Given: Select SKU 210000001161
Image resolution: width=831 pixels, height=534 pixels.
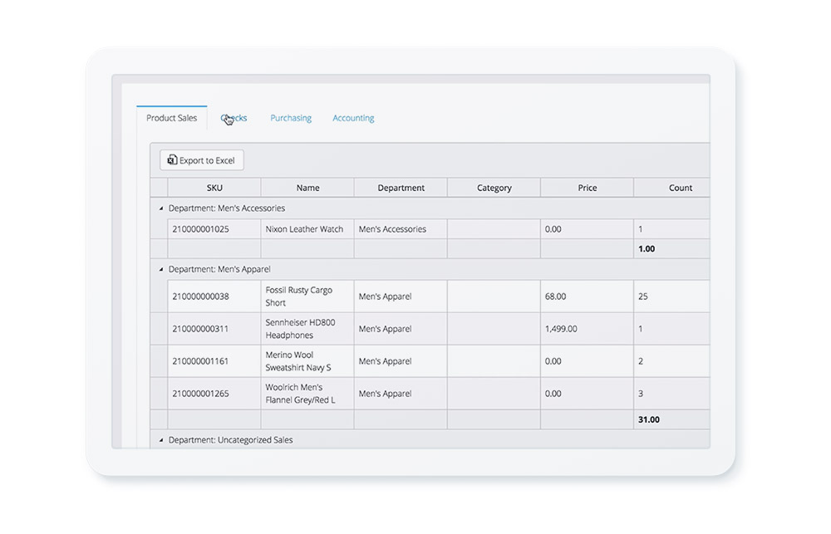Looking at the screenshot, I should point(214,360).
